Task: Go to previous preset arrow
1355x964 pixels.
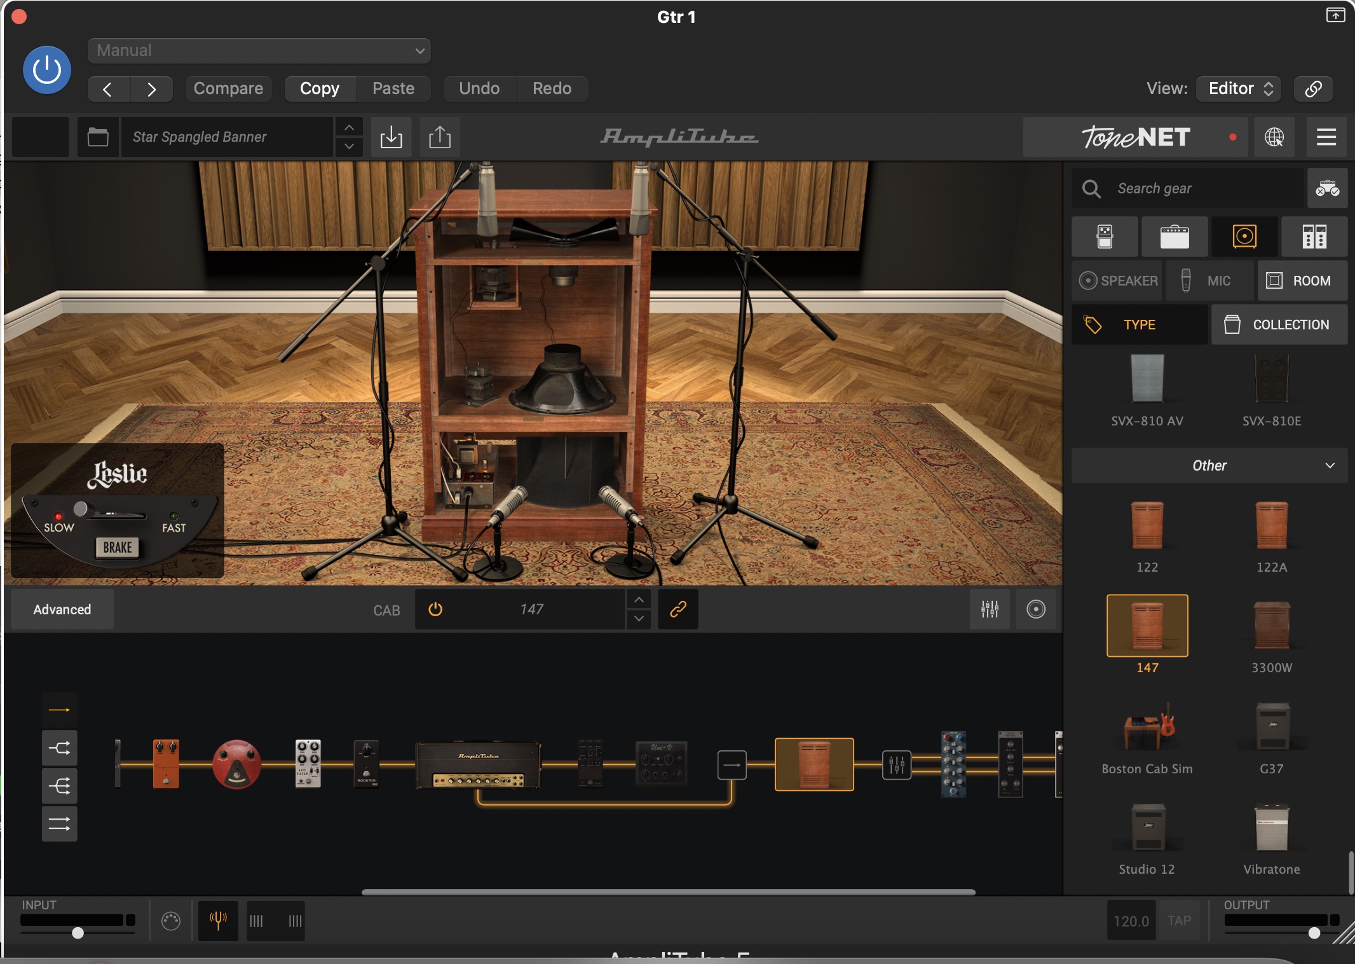Action: point(108,89)
